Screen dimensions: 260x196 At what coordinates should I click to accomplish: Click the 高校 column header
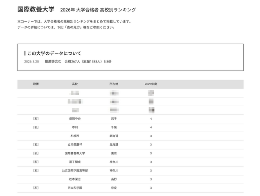point(75,84)
